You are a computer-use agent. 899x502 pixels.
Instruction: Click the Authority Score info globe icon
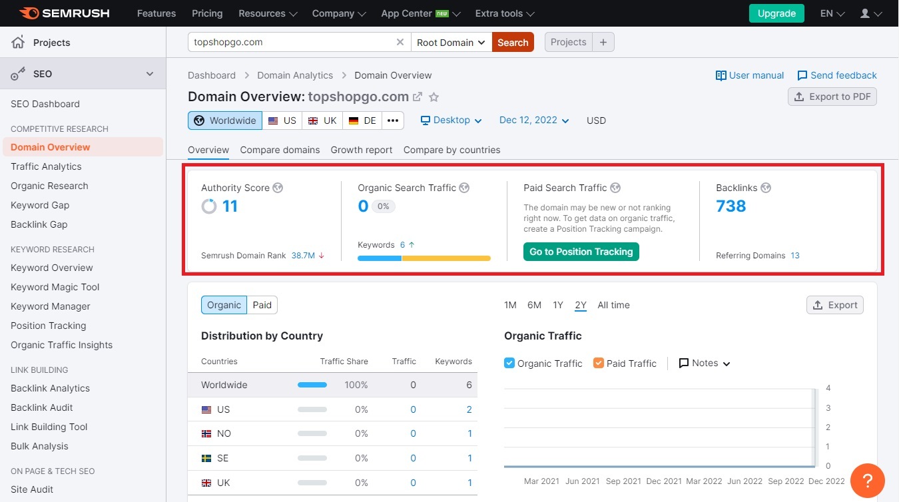[278, 188]
